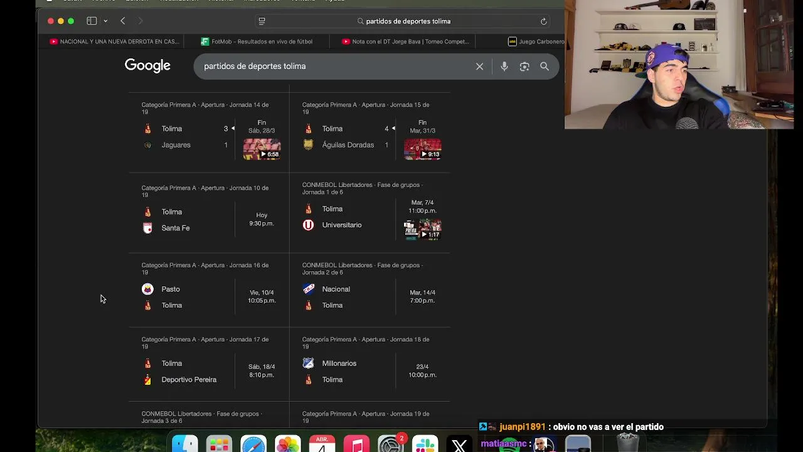This screenshot has width=803, height=452.
Task: Click the '23/4 10:00 p.m.' time text
Action: [x=422, y=370]
